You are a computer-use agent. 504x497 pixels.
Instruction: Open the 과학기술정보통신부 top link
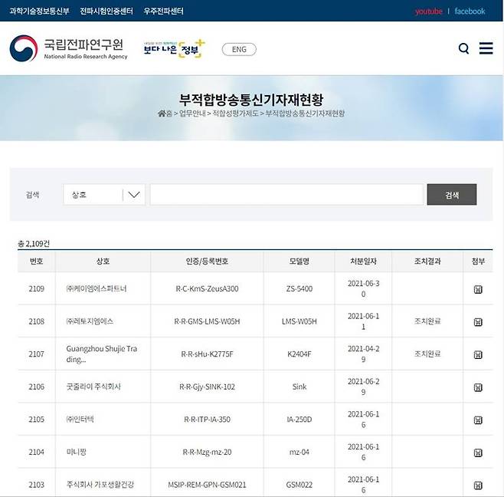click(x=39, y=11)
